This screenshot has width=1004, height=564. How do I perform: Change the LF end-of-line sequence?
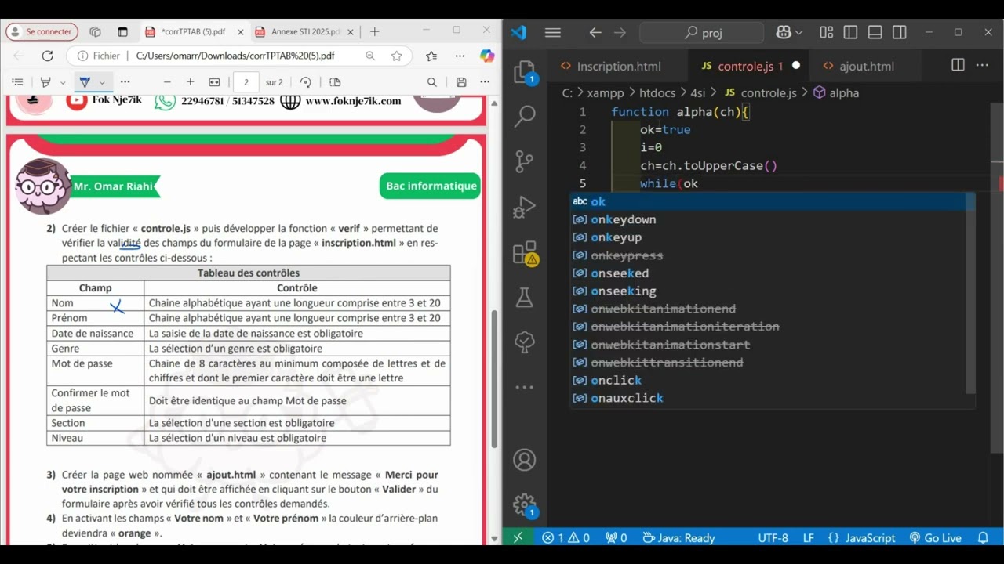point(808,537)
